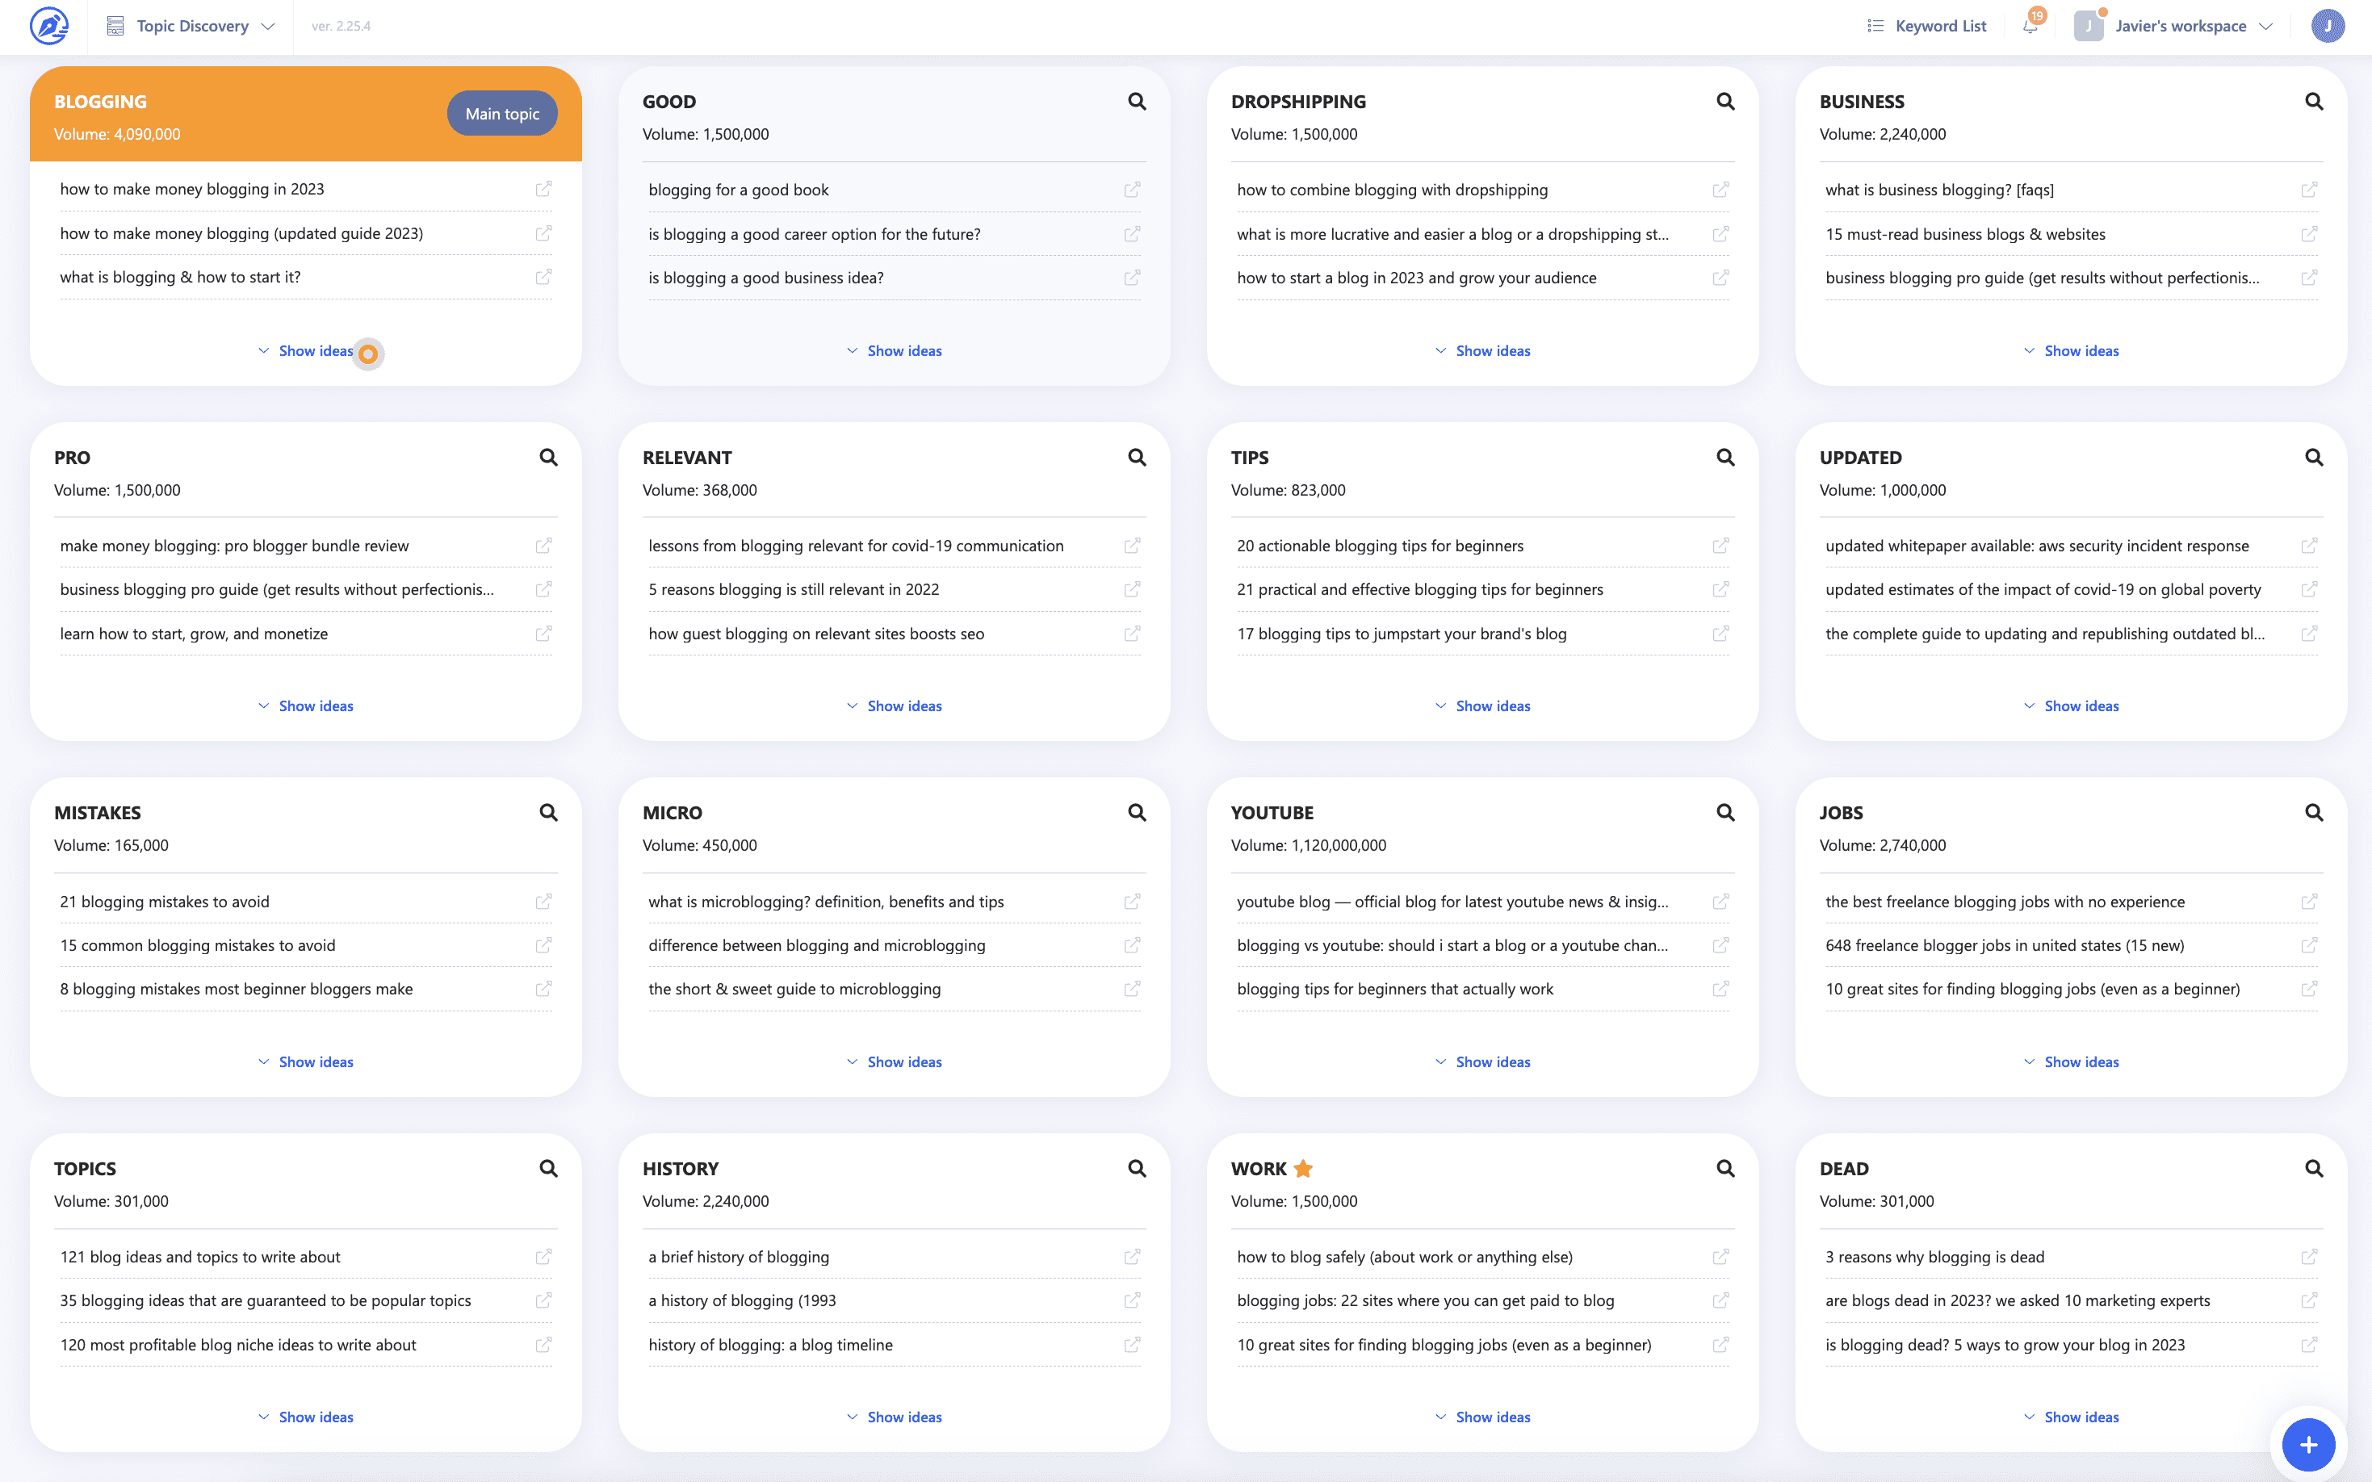Search the HISTORY topic magnifier icon
The image size is (2372, 1482).
(1137, 1167)
